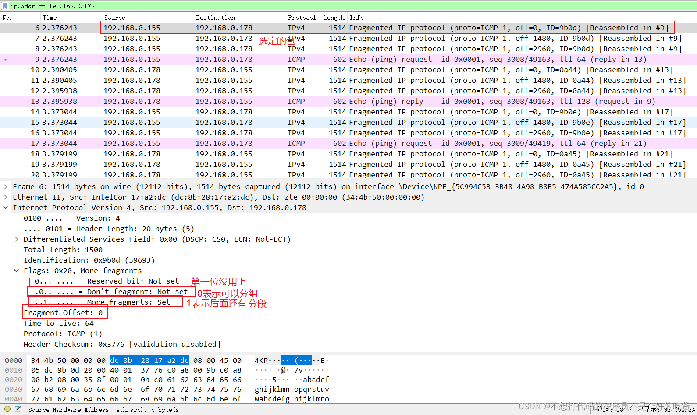Select packet 15 highlighted row
Viewport: 697px width, 415px height.
(348, 122)
